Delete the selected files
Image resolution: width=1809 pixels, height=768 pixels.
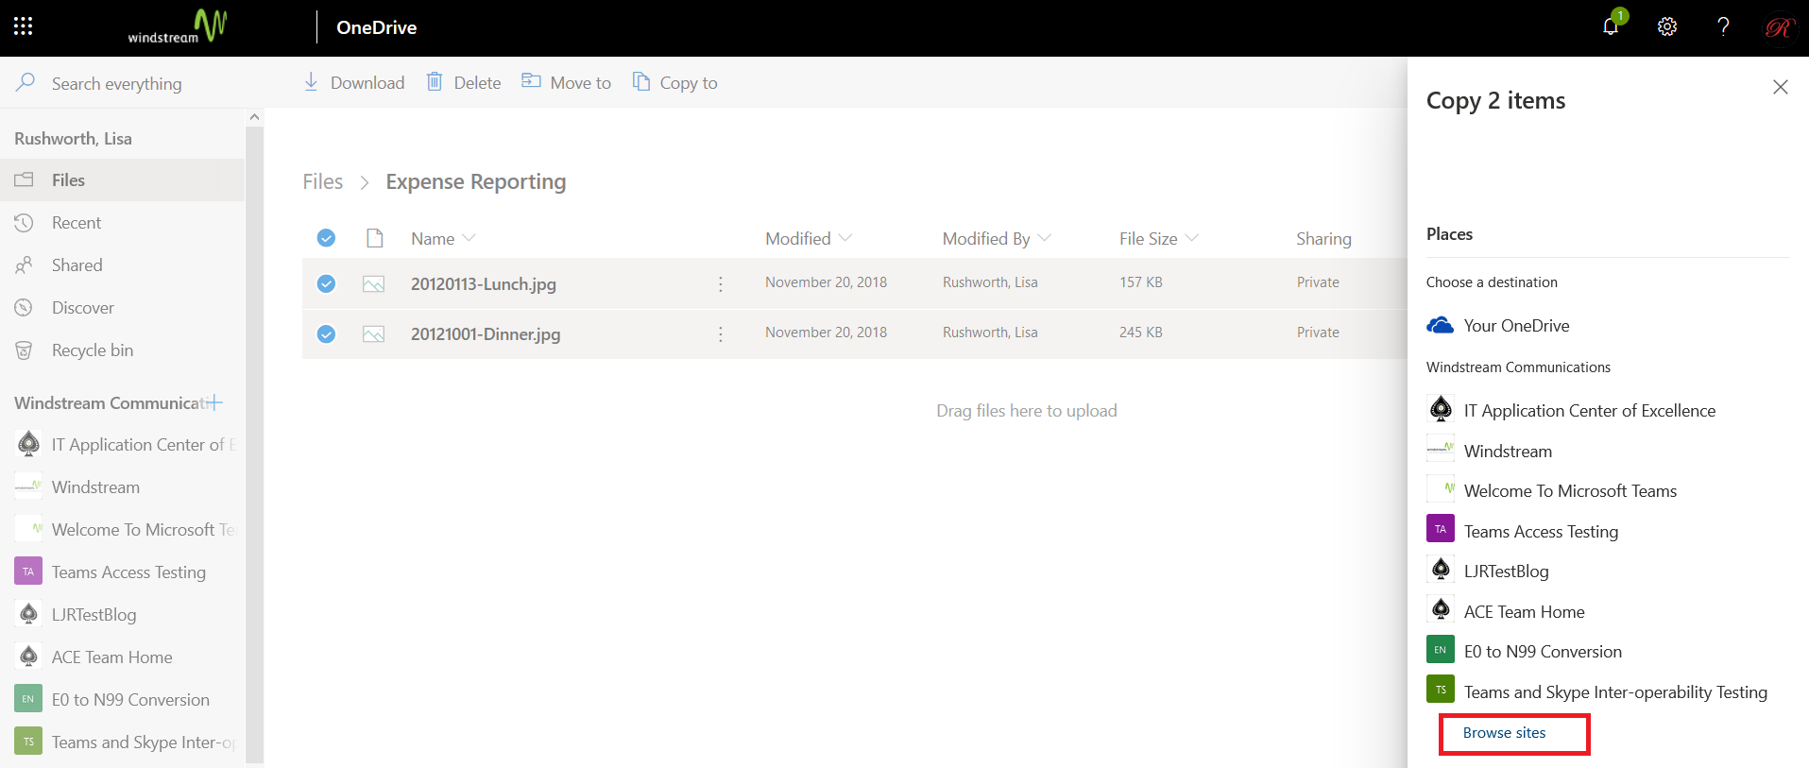(464, 83)
